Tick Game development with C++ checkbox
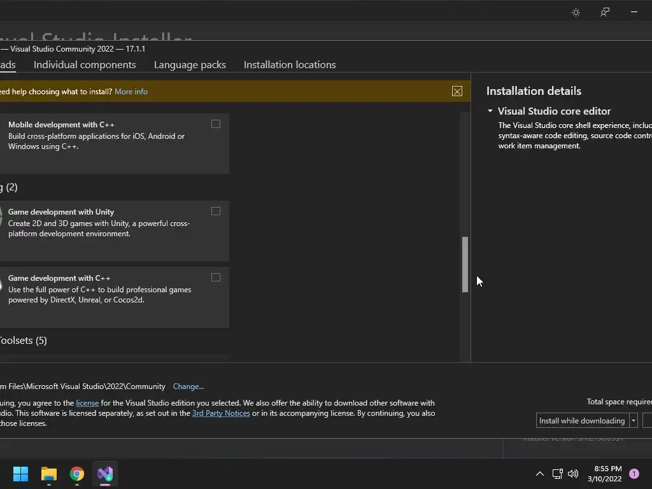Screen dimensions: 652x489 pyautogui.click(x=216, y=278)
